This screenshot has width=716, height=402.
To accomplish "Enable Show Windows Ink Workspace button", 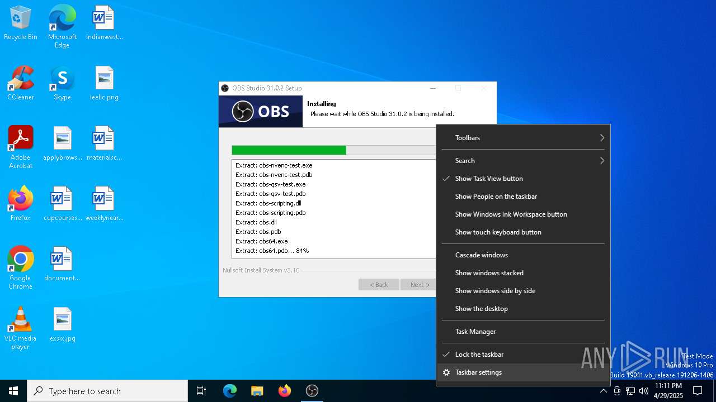I will pos(523,214).
